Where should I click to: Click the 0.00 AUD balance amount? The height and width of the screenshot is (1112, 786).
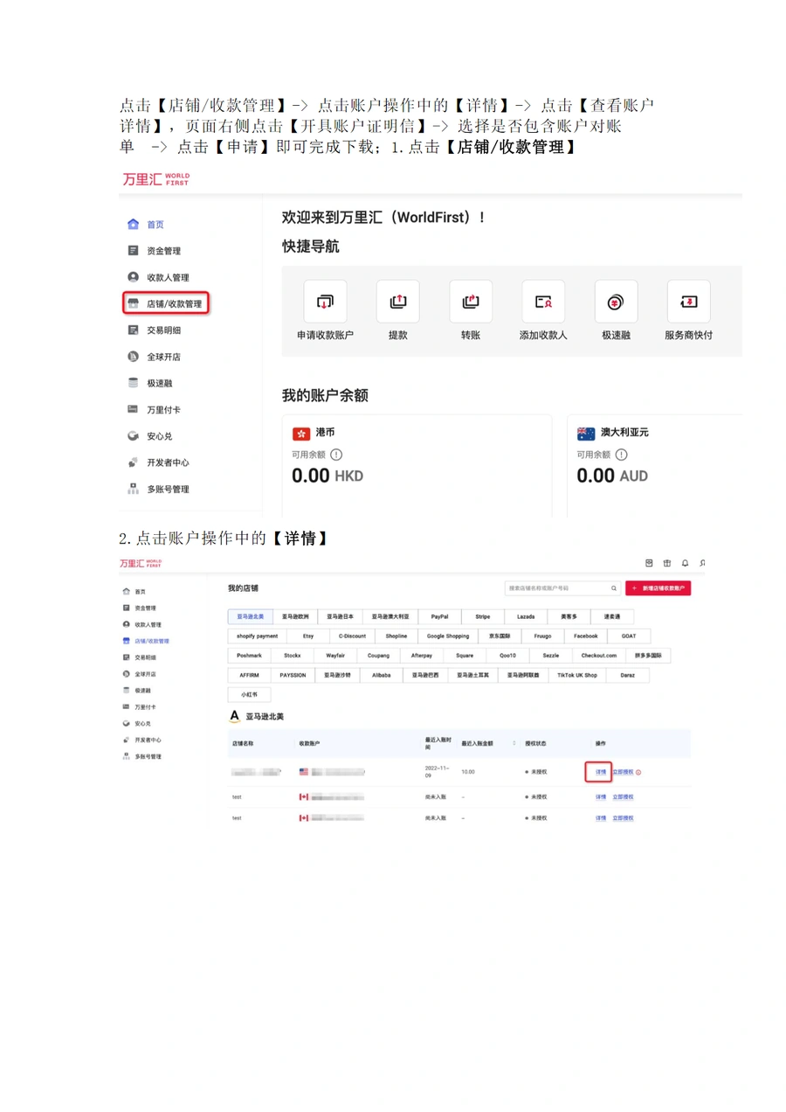(612, 476)
